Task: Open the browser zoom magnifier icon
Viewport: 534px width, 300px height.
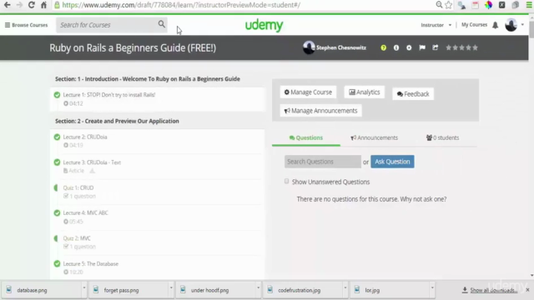Action: 439,5
